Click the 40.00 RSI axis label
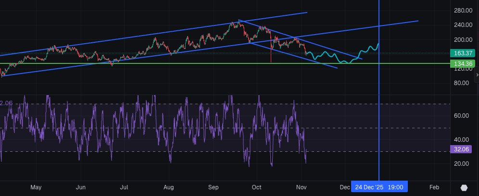This screenshot has height=196, width=479. click(461, 139)
